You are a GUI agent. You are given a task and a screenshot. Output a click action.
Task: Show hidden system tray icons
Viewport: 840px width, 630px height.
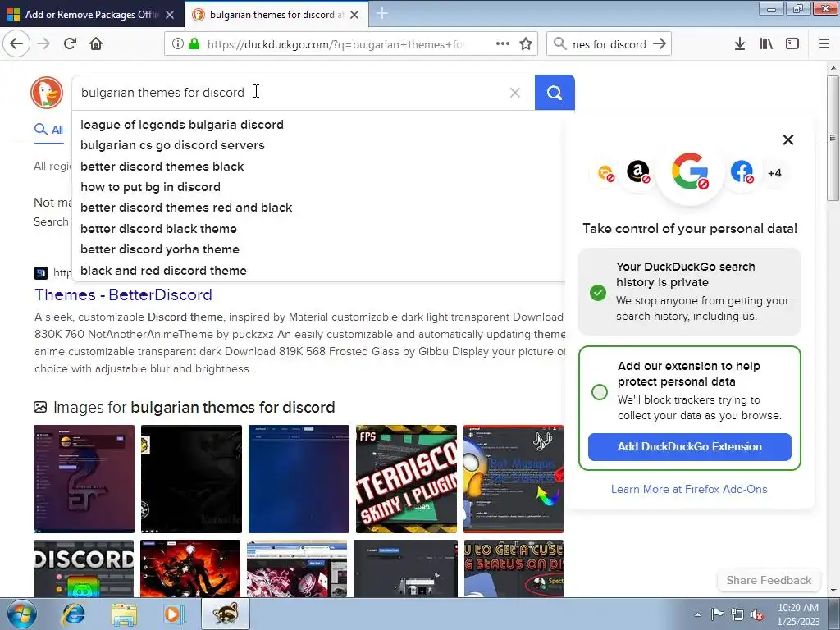click(x=697, y=614)
